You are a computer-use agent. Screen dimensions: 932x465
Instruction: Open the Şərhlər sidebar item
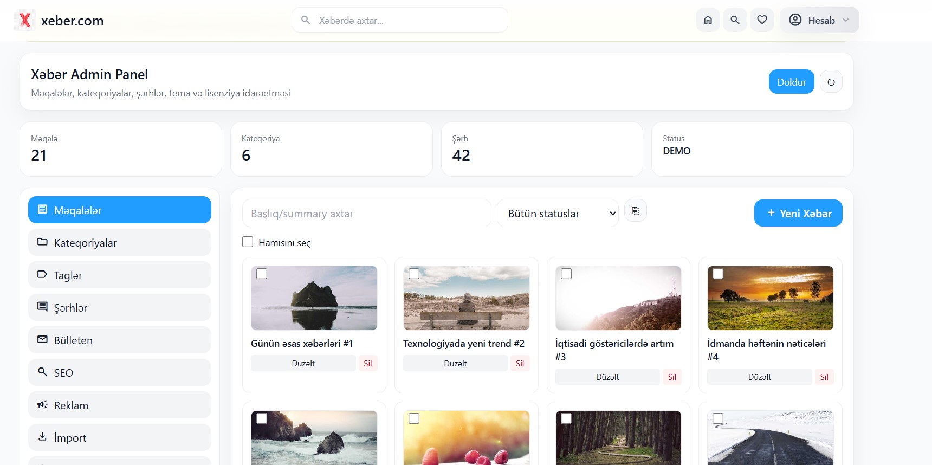pos(120,307)
